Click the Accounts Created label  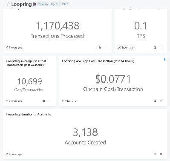tap(85, 143)
